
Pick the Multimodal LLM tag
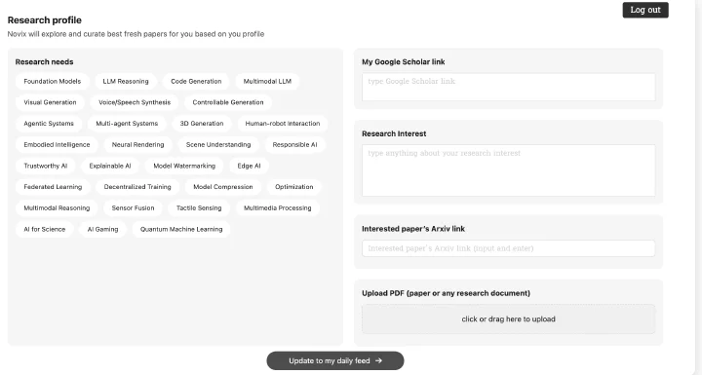click(x=267, y=82)
